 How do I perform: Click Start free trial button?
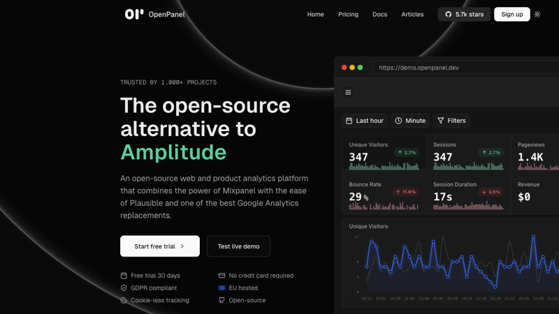coord(160,246)
